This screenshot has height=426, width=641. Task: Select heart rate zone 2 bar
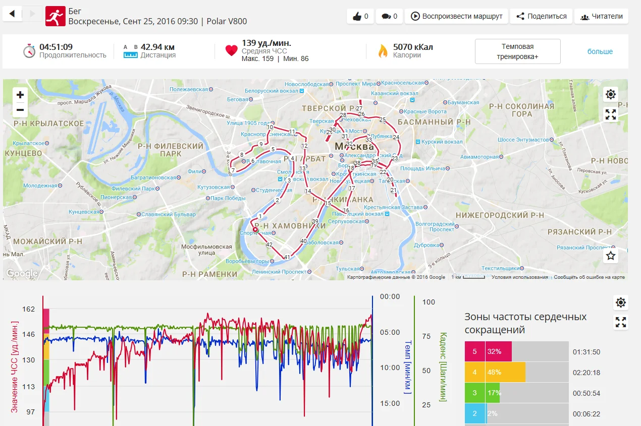click(x=516, y=413)
